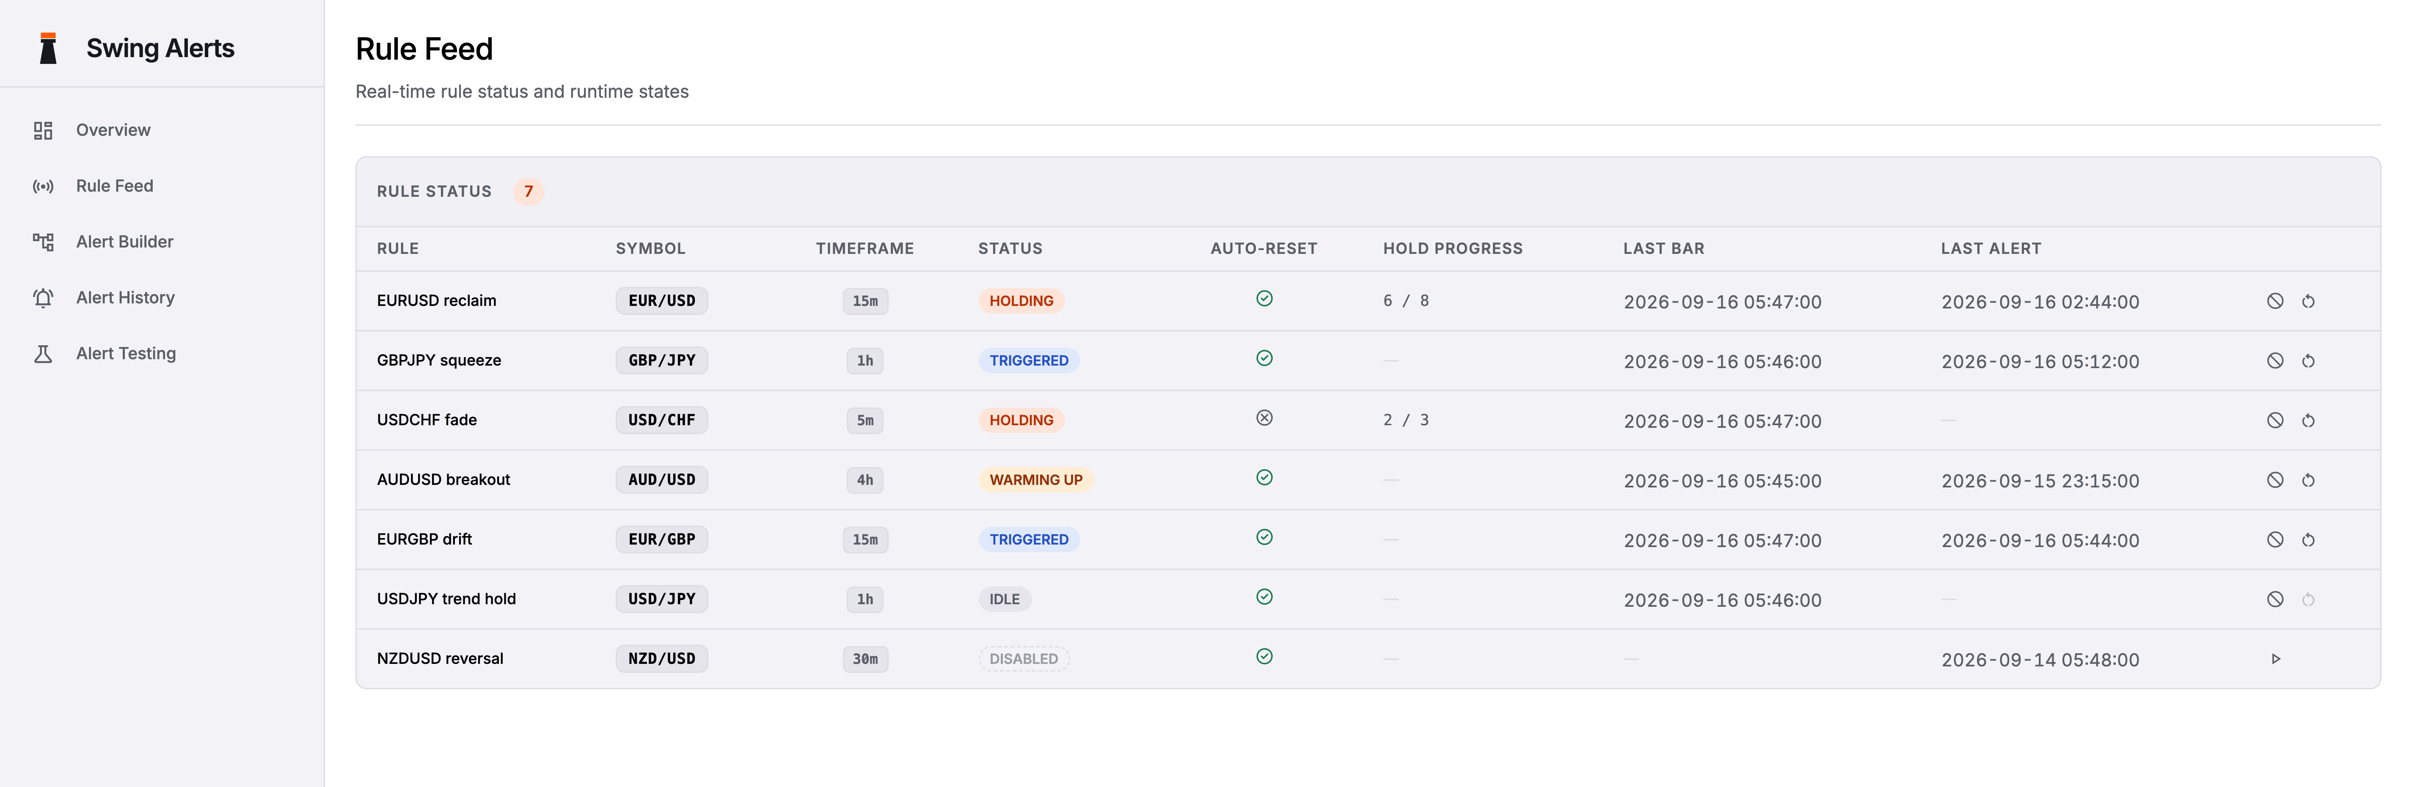The width and height of the screenshot is (2412, 787).
Task: Reset the GBPJPY squeeze rule
Action: coord(2308,361)
